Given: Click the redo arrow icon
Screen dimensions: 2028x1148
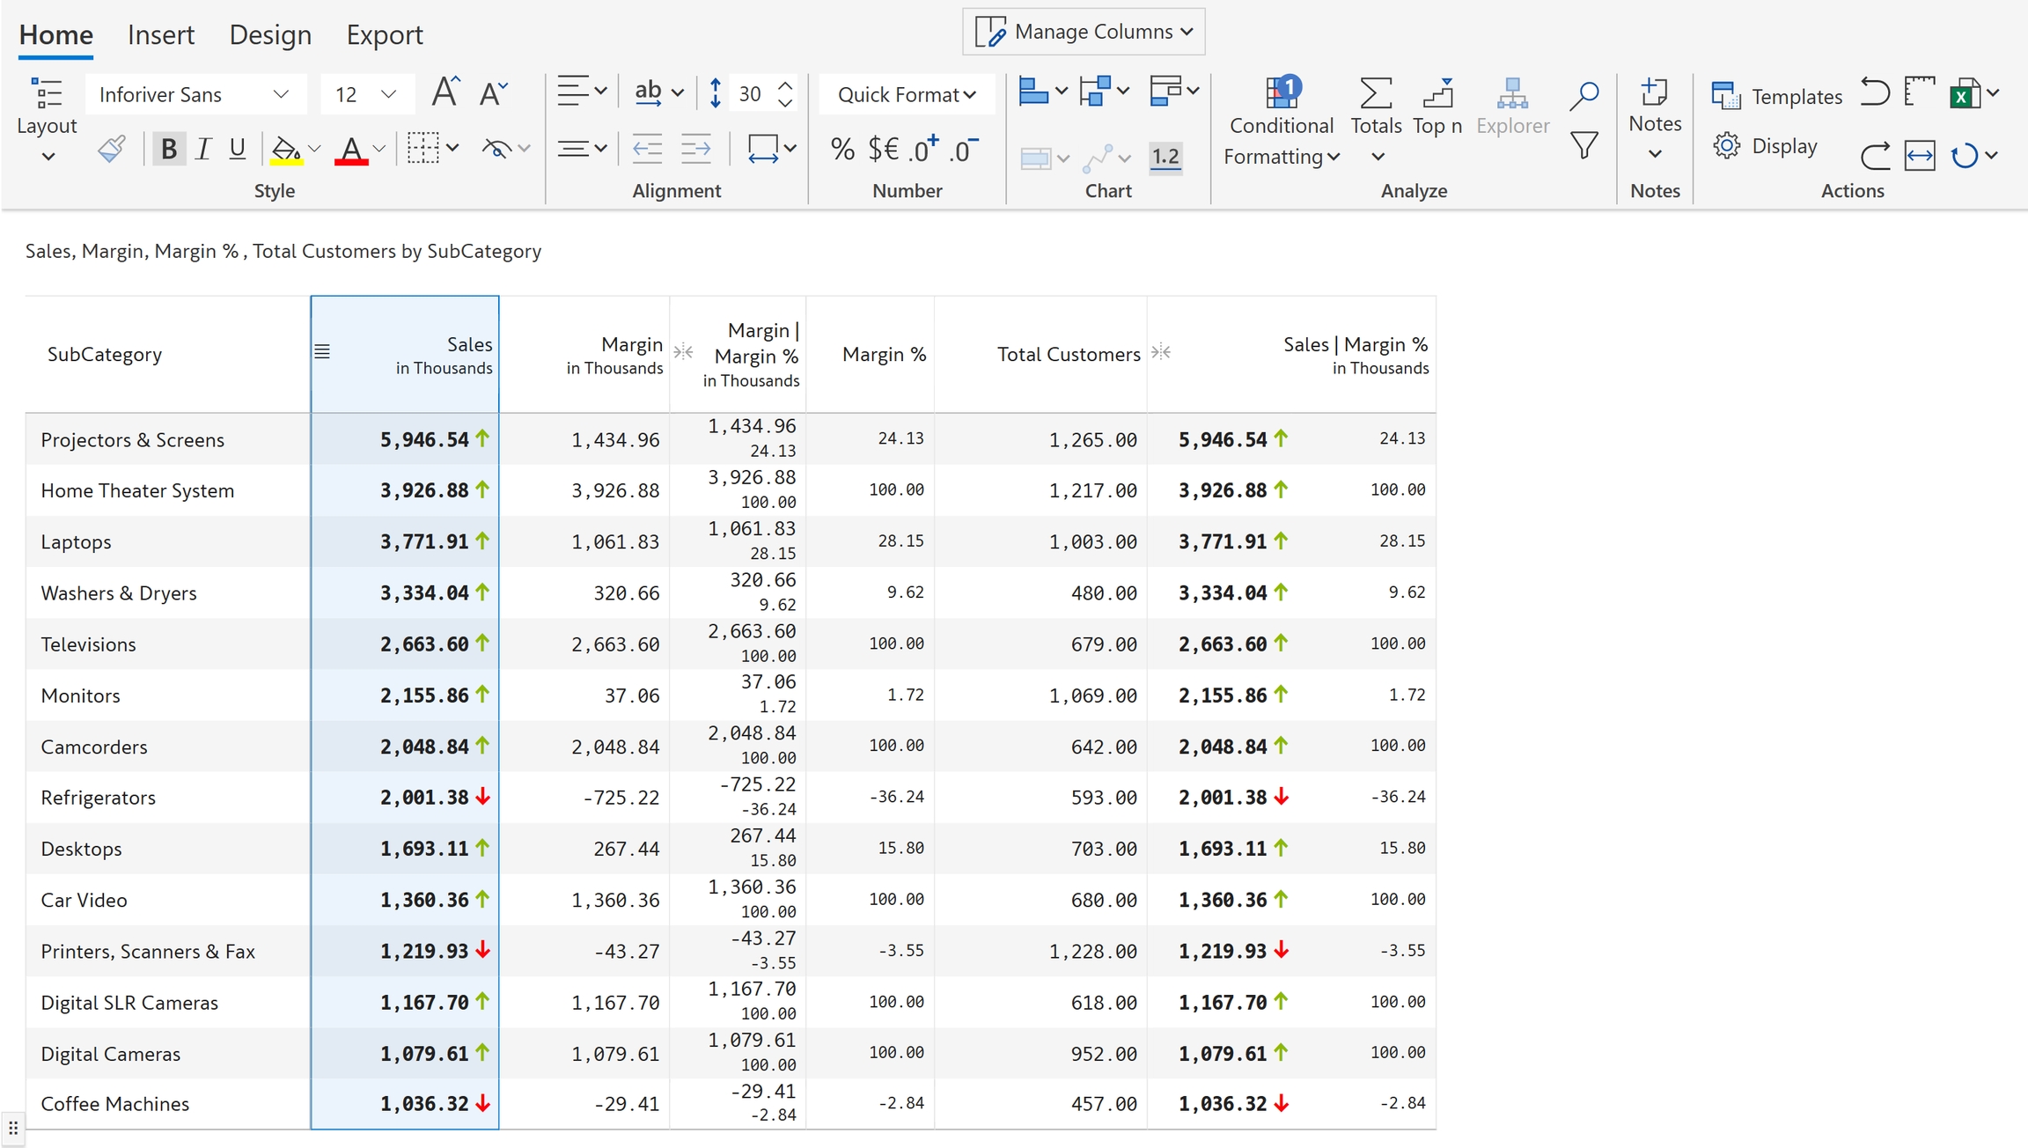Looking at the screenshot, I should click(1874, 156).
